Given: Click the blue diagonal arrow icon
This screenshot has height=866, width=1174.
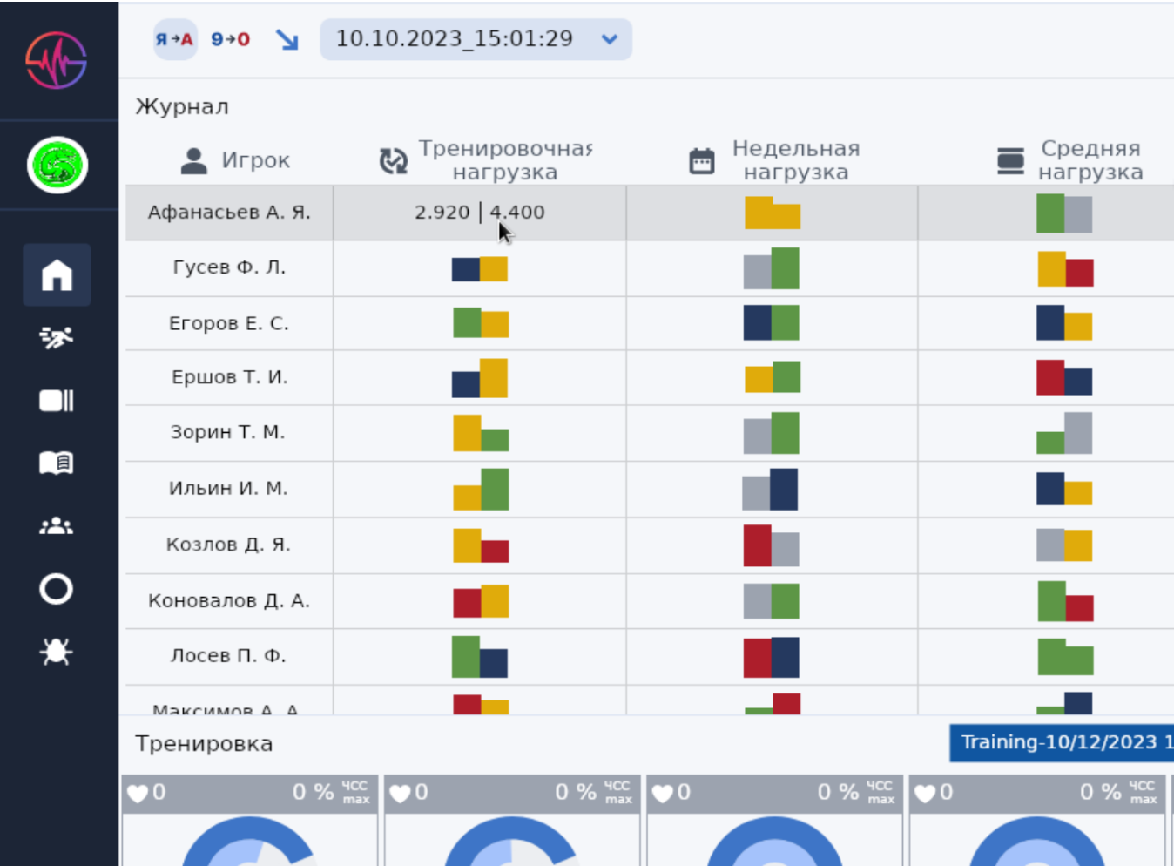Looking at the screenshot, I should coord(287,39).
